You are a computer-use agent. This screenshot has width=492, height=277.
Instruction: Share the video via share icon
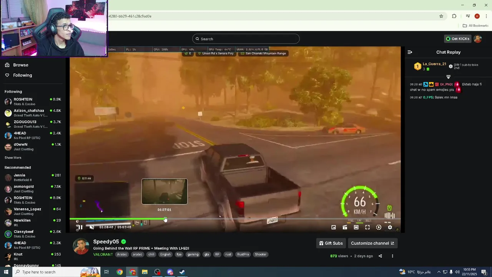tap(380, 256)
